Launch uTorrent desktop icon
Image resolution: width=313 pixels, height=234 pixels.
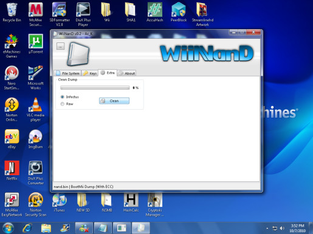point(36,44)
